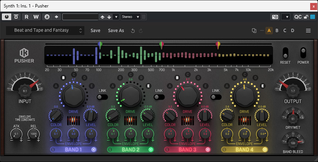Click the left arrow icon in toolbar

[x=56, y=17]
